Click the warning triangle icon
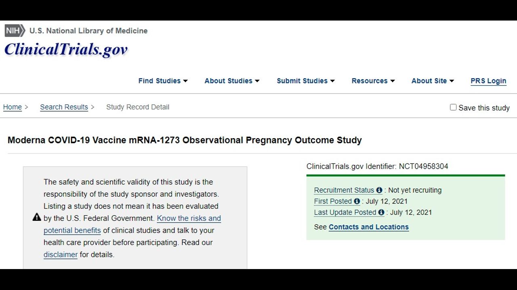Image resolution: width=517 pixels, height=290 pixels. (x=37, y=217)
